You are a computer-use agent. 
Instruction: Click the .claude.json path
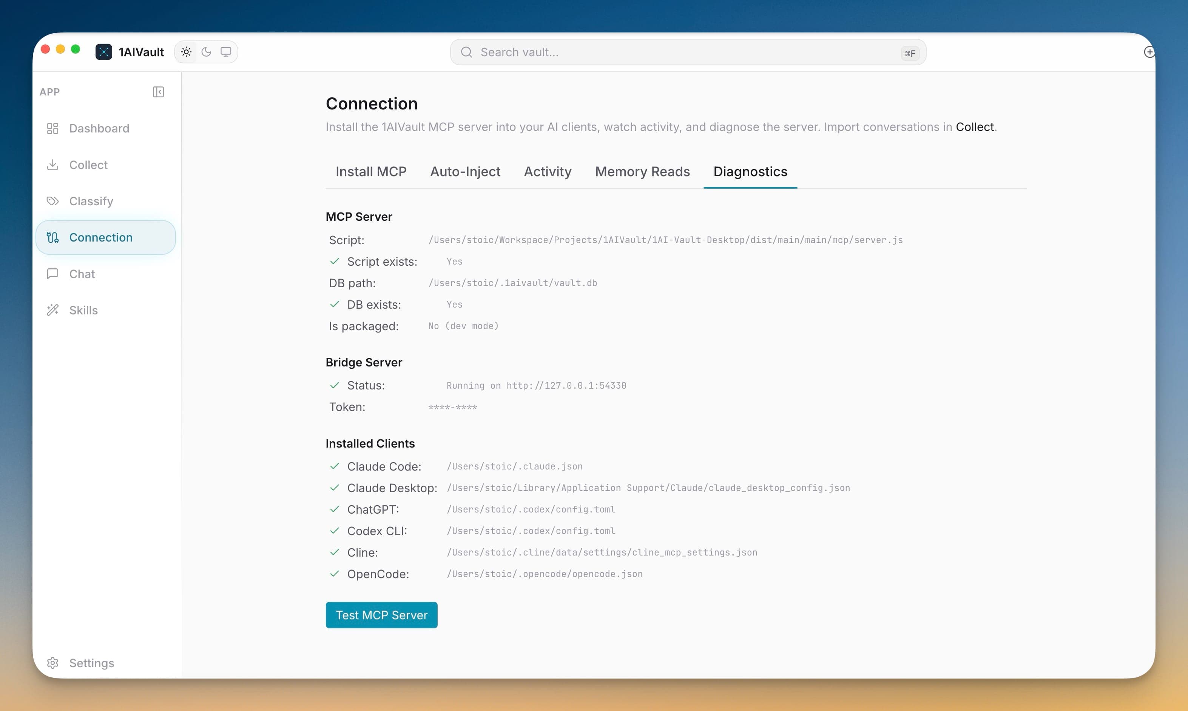point(514,467)
